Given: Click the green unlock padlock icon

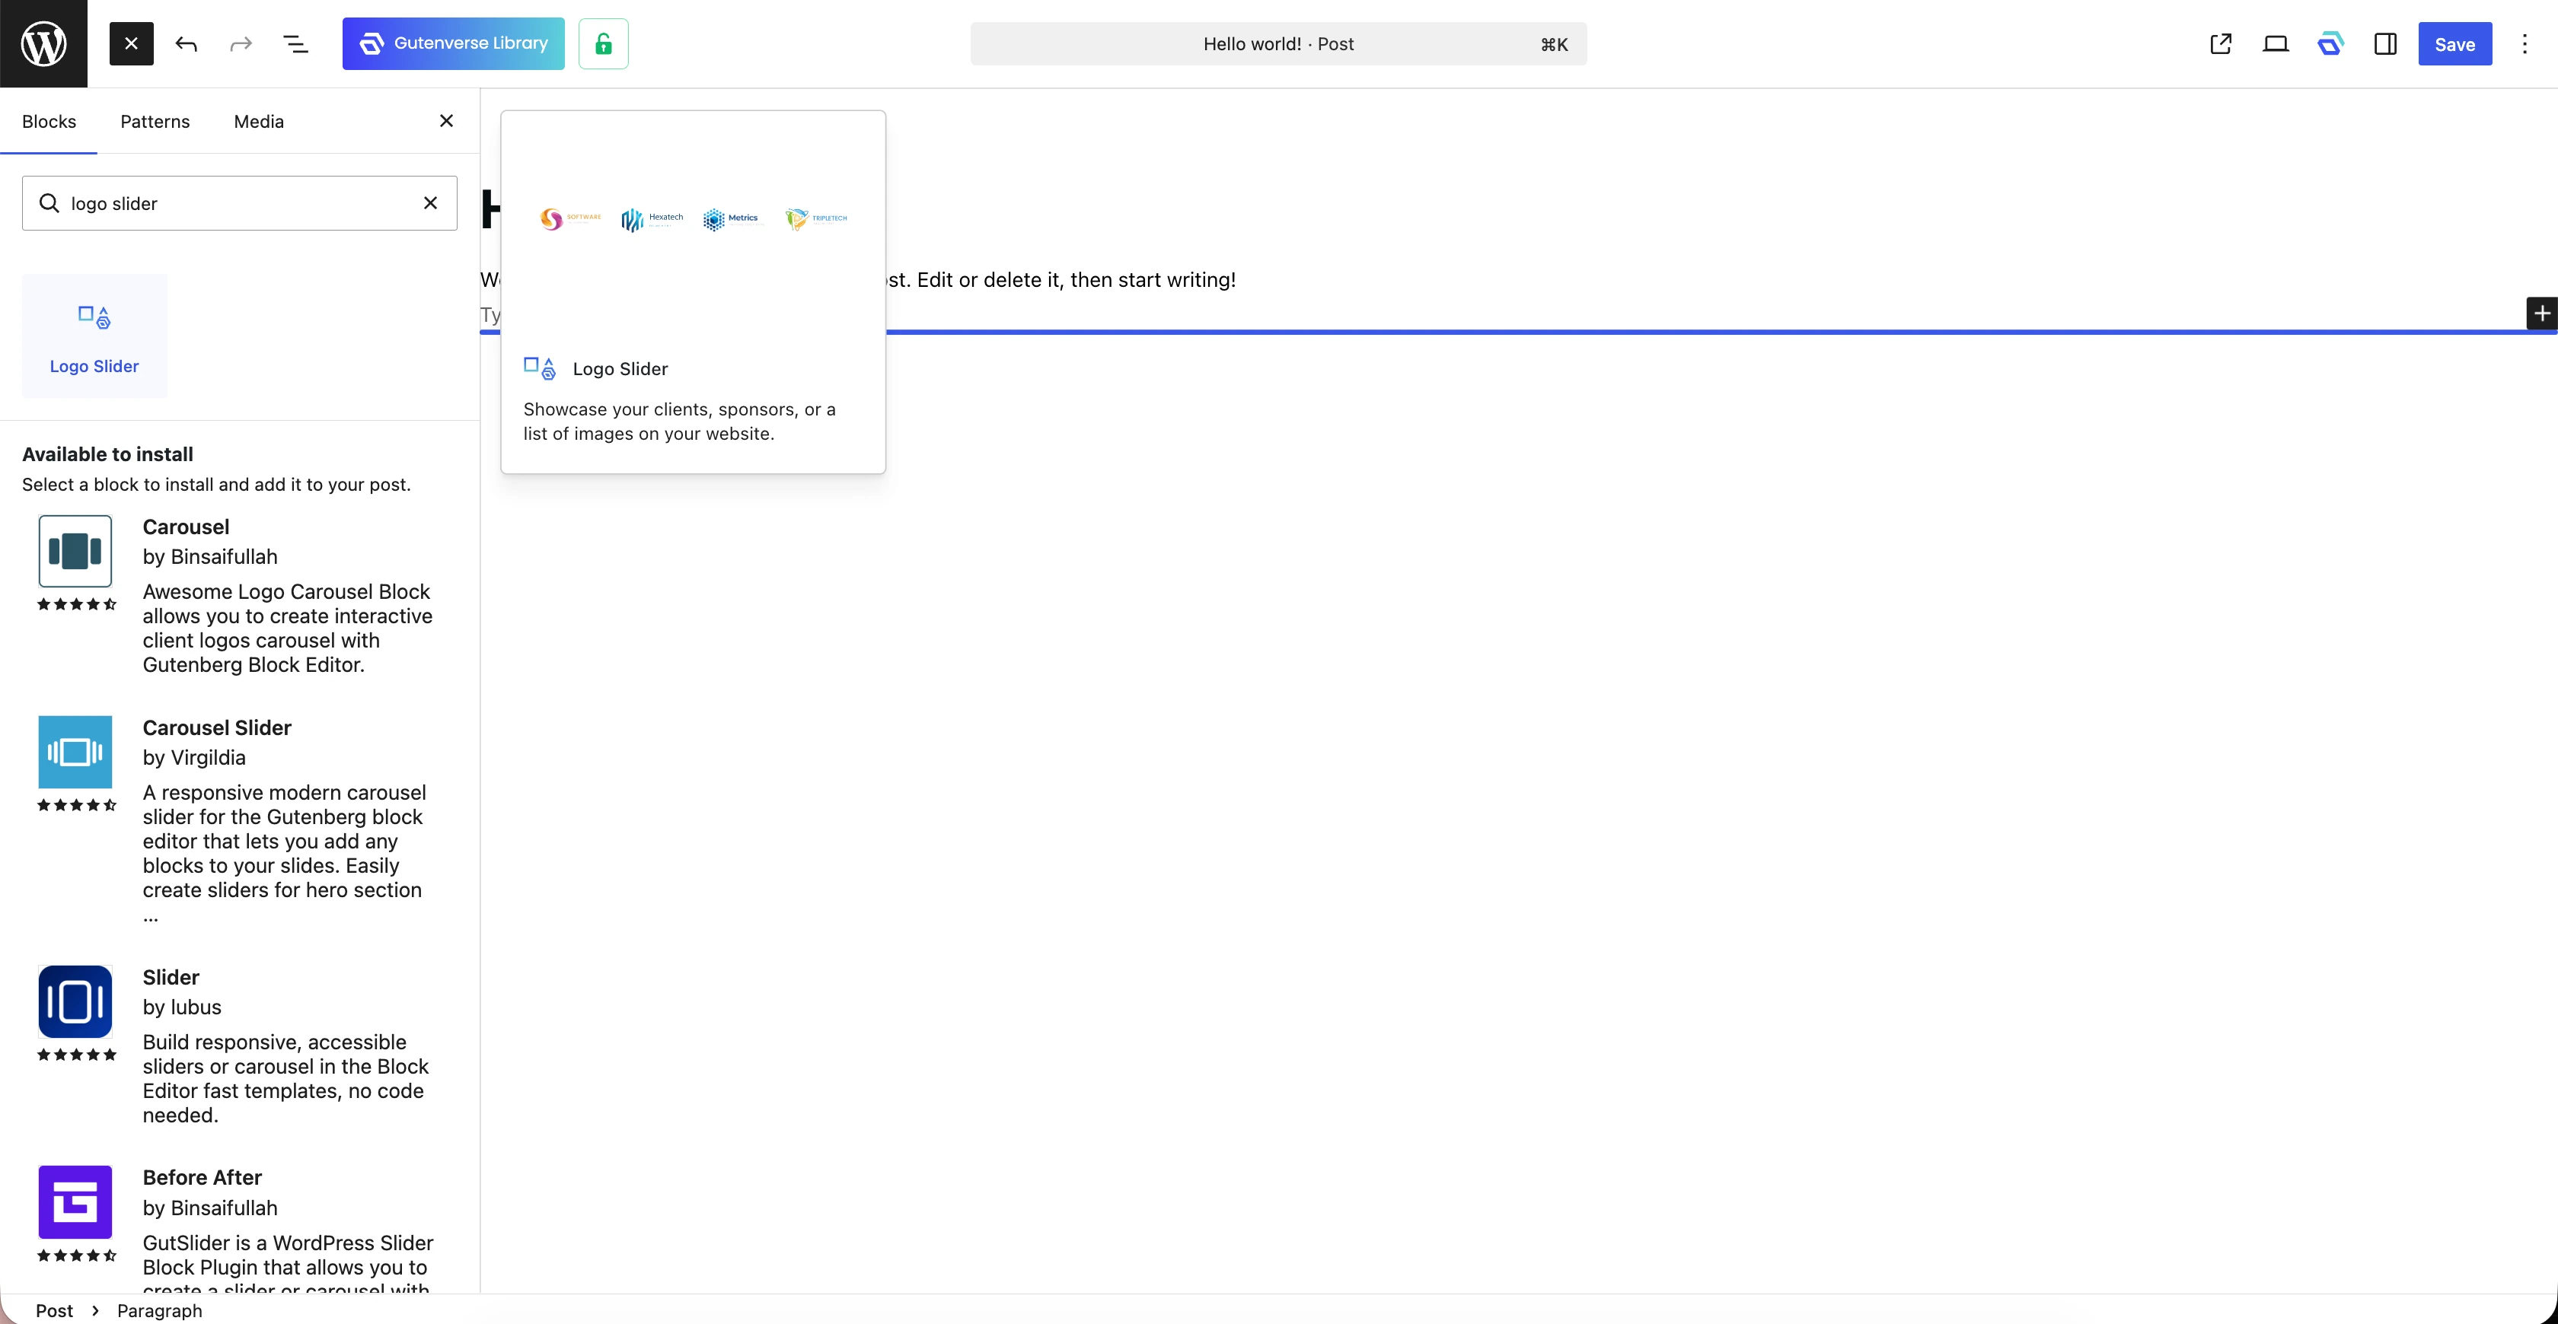Looking at the screenshot, I should click(604, 43).
